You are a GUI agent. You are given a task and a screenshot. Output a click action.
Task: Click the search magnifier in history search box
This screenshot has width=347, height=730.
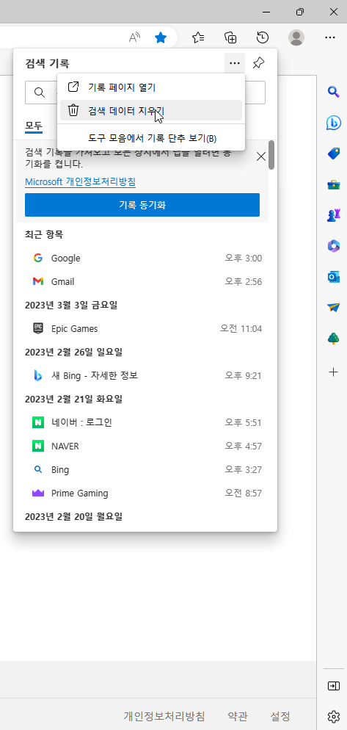coord(40,93)
